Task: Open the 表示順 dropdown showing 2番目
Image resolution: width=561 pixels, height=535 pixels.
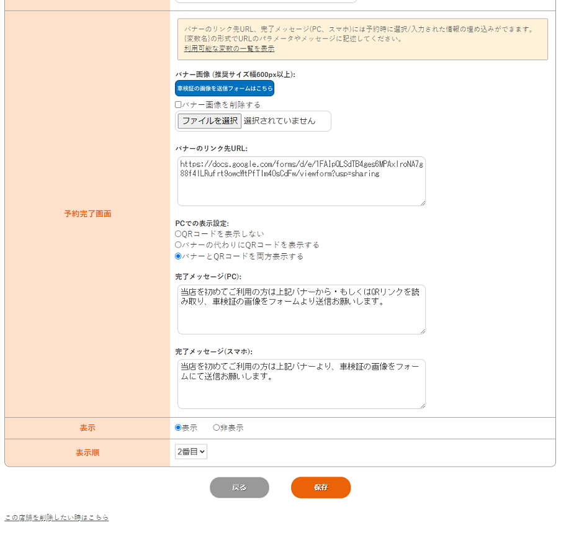Action: click(191, 452)
